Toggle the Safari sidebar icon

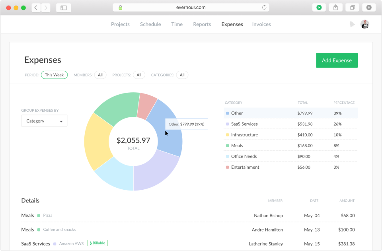[x=64, y=8]
